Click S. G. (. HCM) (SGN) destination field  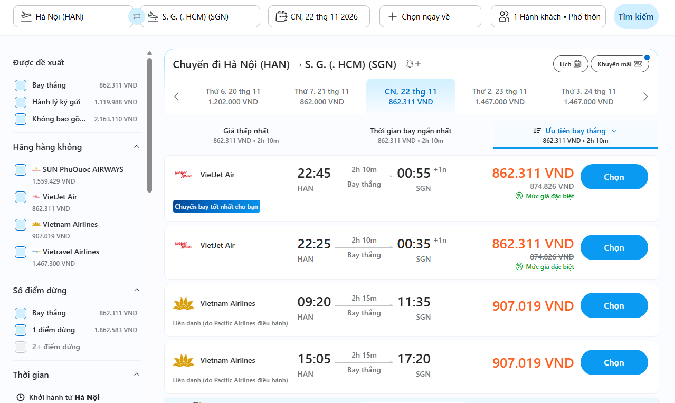pos(200,16)
